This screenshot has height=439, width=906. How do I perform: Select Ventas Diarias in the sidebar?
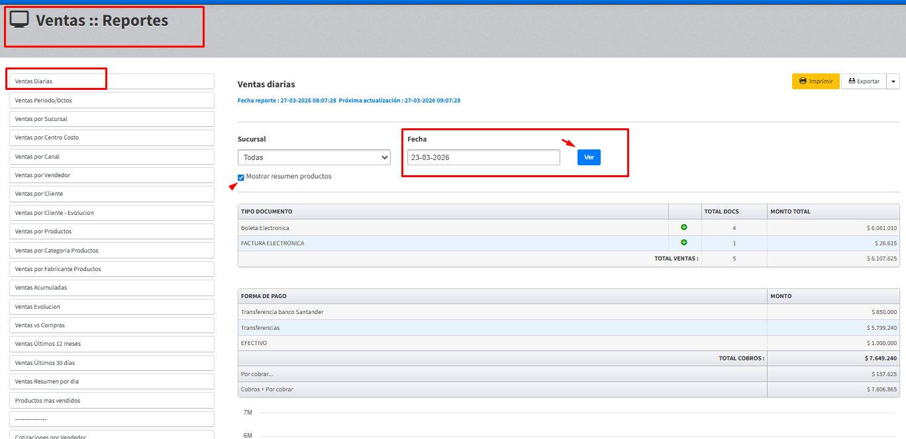(x=111, y=81)
